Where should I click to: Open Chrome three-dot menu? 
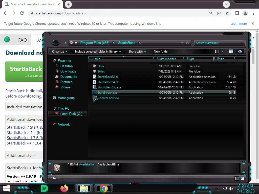point(253,13)
